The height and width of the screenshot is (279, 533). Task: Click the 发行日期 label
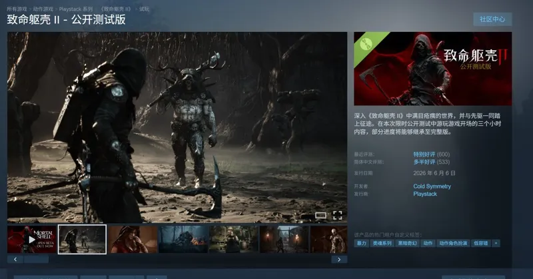click(363, 173)
